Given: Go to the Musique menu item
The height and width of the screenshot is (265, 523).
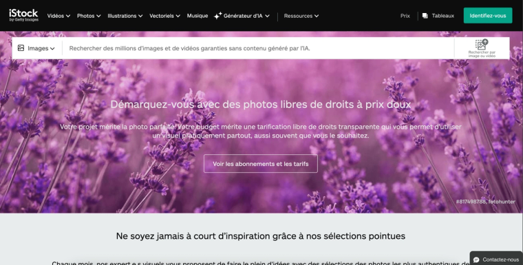Looking at the screenshot, I should [197, 16].
